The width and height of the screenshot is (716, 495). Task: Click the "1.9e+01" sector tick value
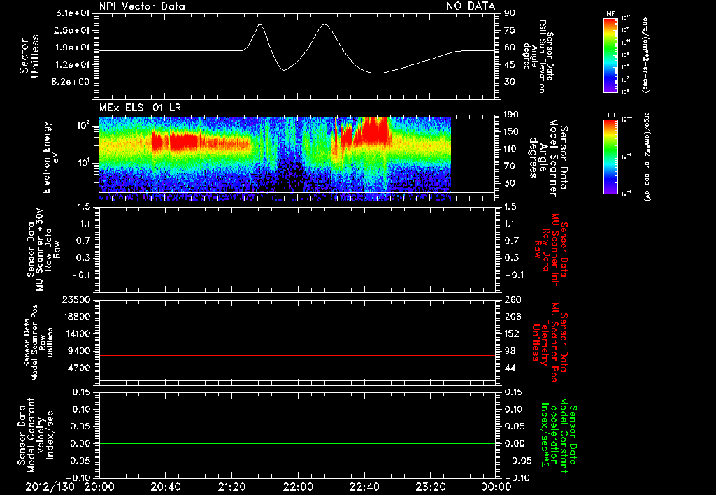[73, 48]
